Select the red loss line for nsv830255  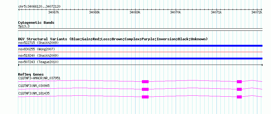[x=140, y=52]
